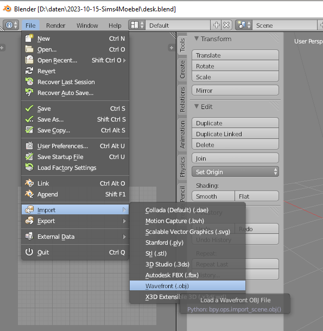Click the plus beside tool shelf

pyautogui.click(x=172, y=48)
